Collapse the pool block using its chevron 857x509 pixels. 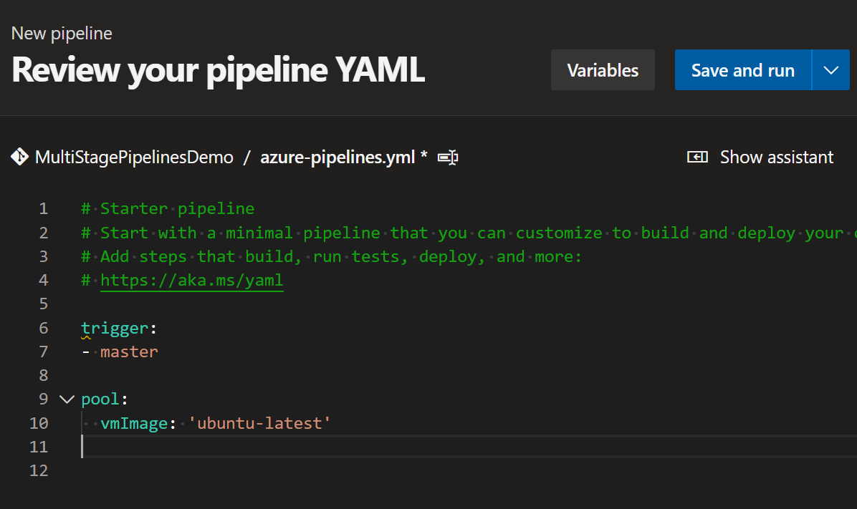(x=66, y=399)
